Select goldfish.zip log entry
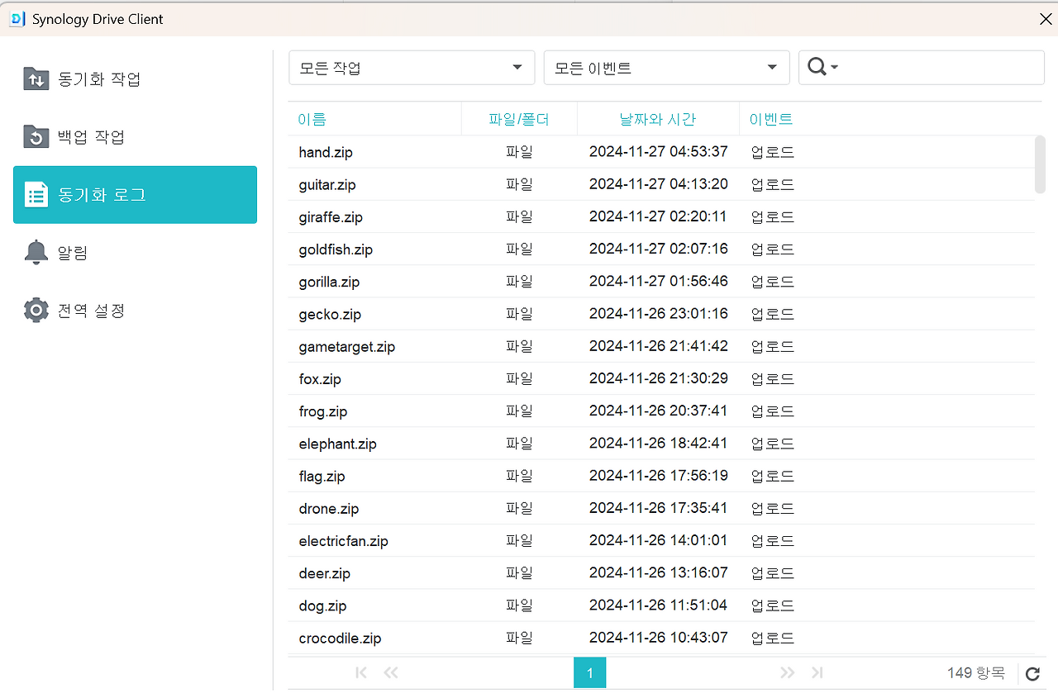This screenshot has height=698, width=1058. 661,249
